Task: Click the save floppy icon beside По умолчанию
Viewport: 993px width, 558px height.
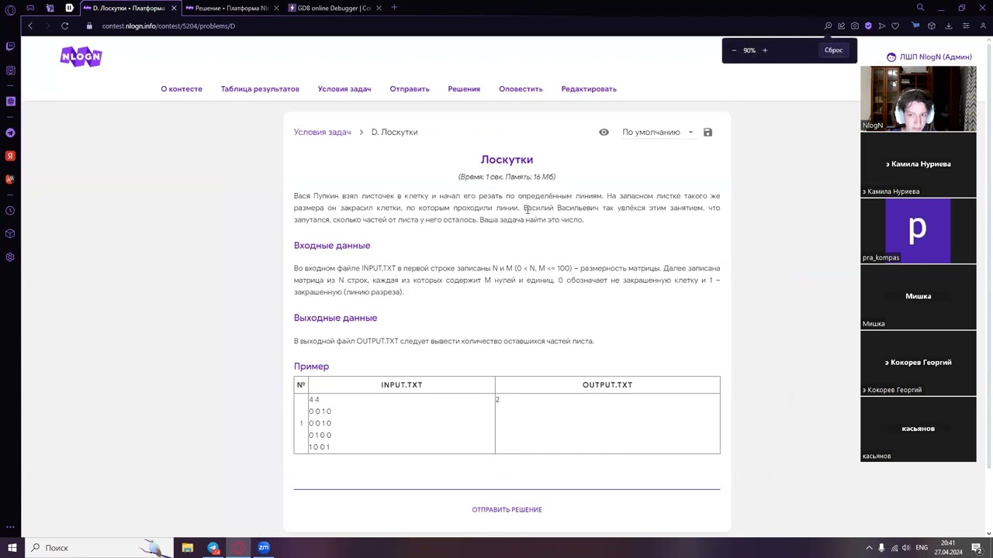Action: point(708,133)
